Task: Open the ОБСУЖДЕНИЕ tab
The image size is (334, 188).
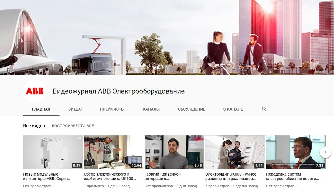Action: click(192, 109)
